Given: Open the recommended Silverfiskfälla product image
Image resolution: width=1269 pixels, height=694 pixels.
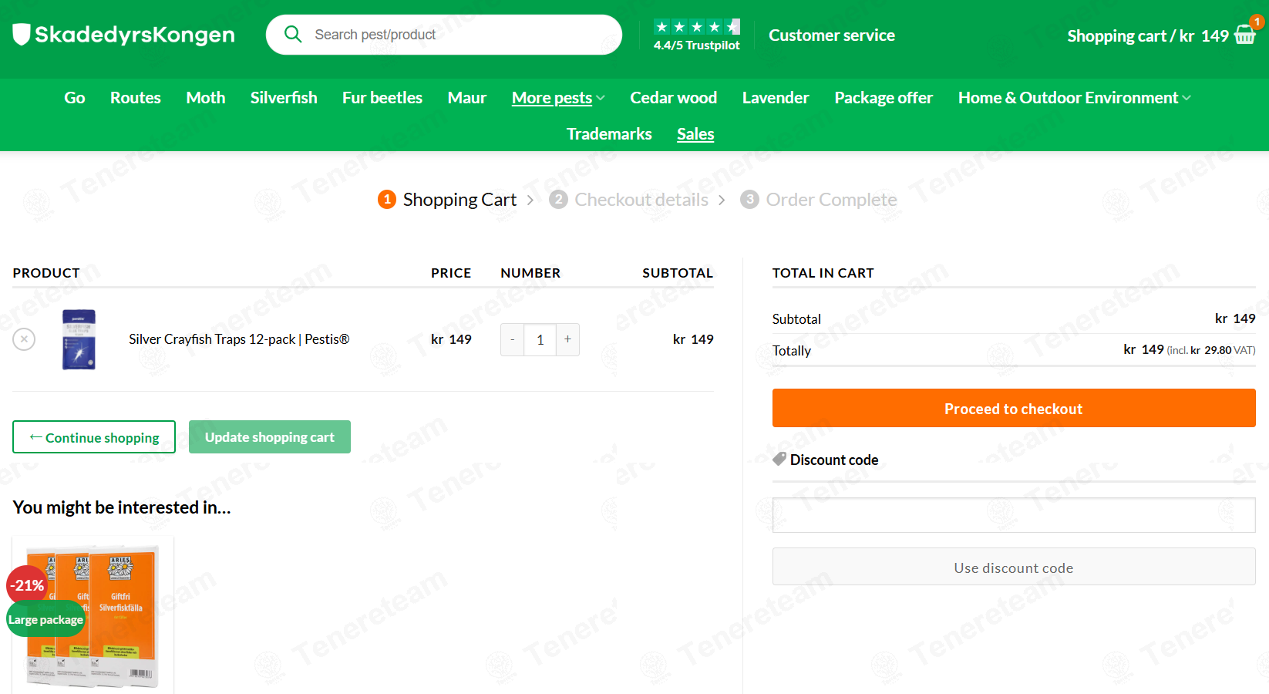Looking at the screenshot, I should (93, 615).
